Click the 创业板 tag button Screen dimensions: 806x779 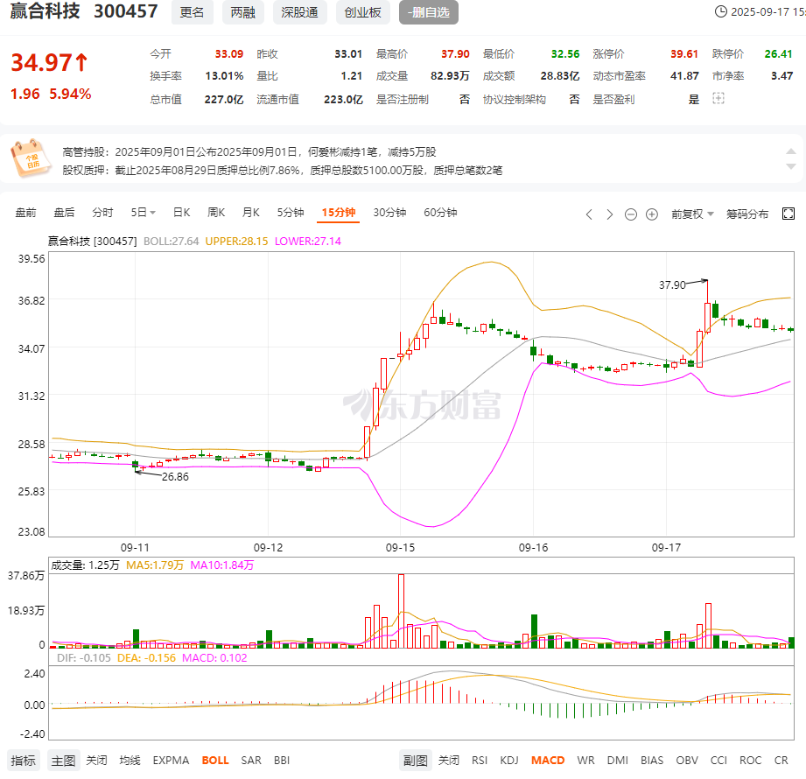click(x=363, y=12)
